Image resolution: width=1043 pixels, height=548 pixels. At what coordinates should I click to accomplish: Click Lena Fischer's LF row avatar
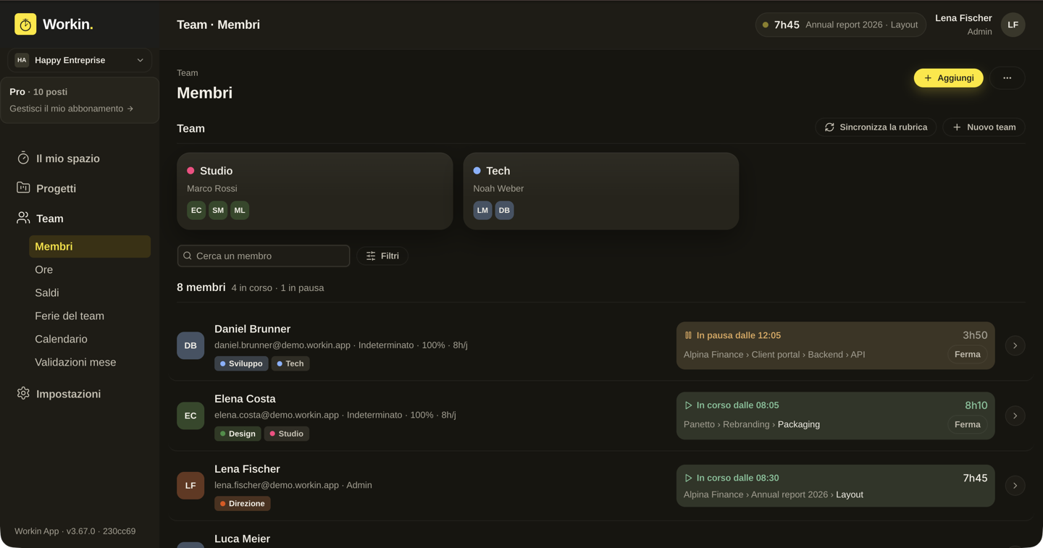pyautogui.click(x=190, y=486)
